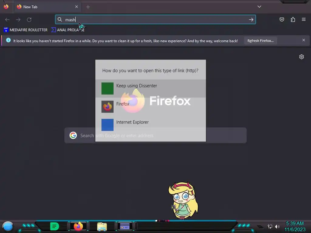Choose Internet Explorer in the open-with dialog
The width and height of the screenshot is (311, 233).
click(x=151, y=125)
